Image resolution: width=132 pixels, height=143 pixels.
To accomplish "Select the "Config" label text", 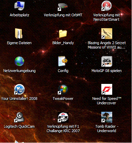I will [x=63, y=71].
